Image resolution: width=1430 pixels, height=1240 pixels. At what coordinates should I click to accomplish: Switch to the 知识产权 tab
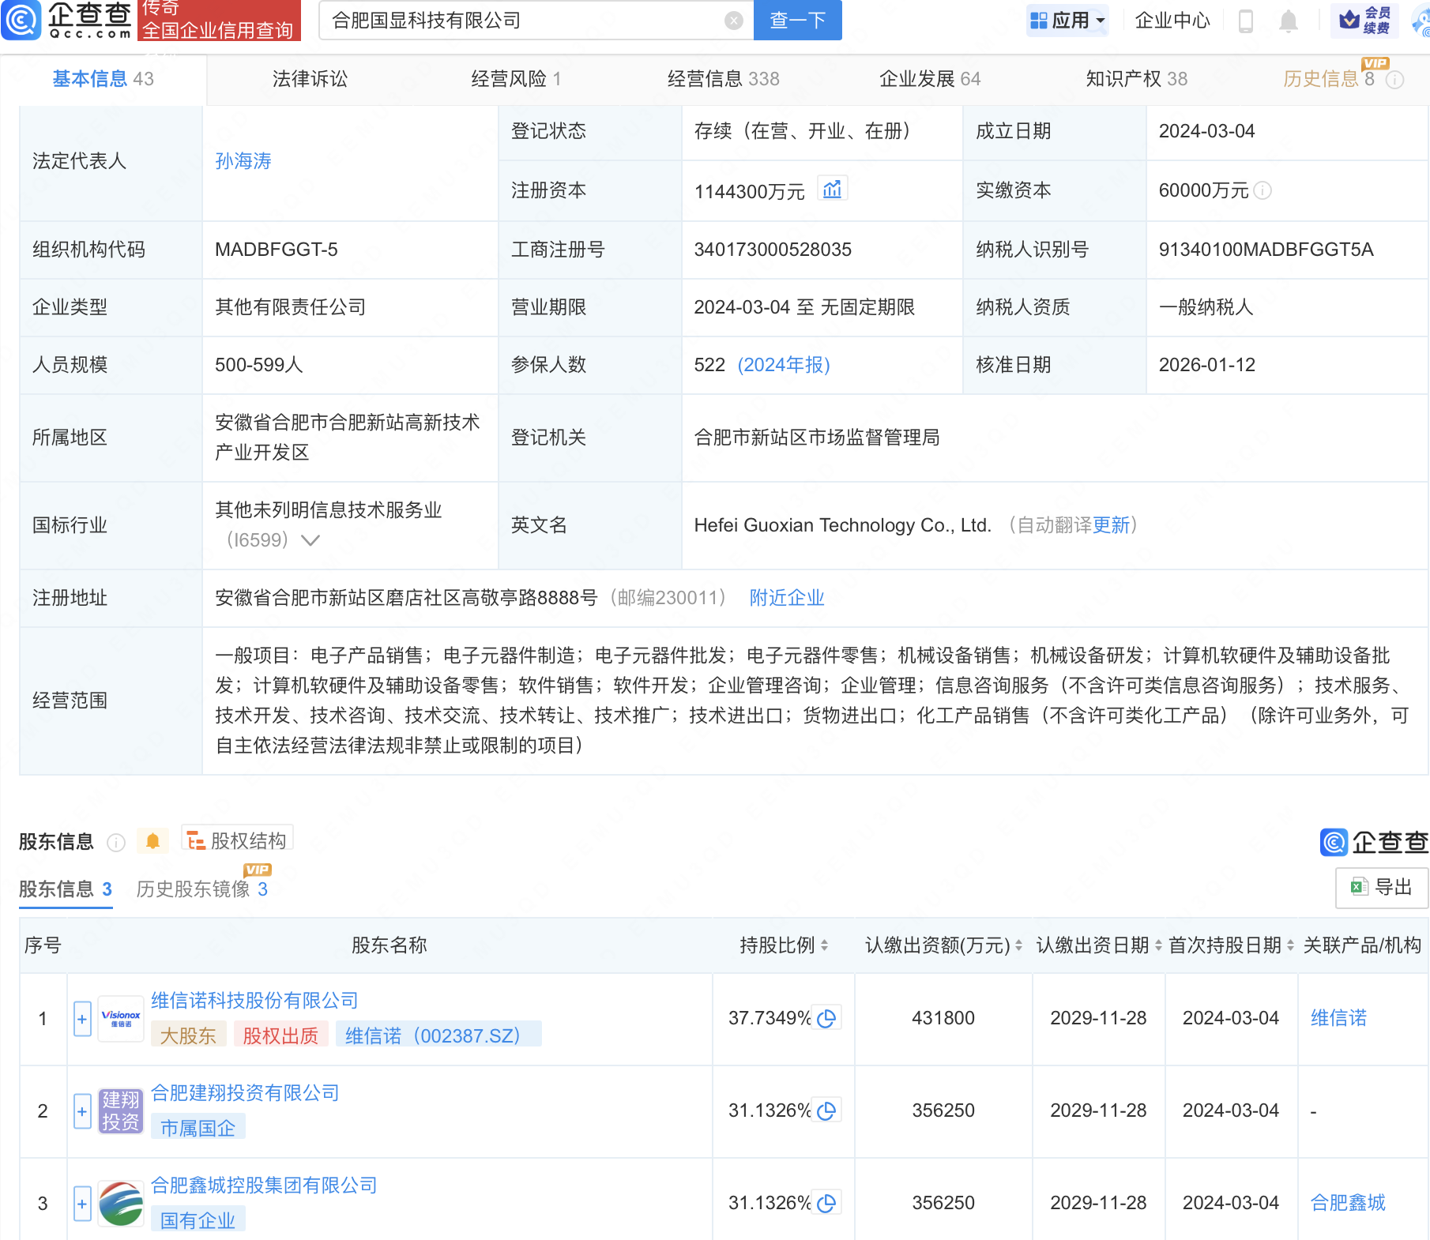[x=1136, y=79]
